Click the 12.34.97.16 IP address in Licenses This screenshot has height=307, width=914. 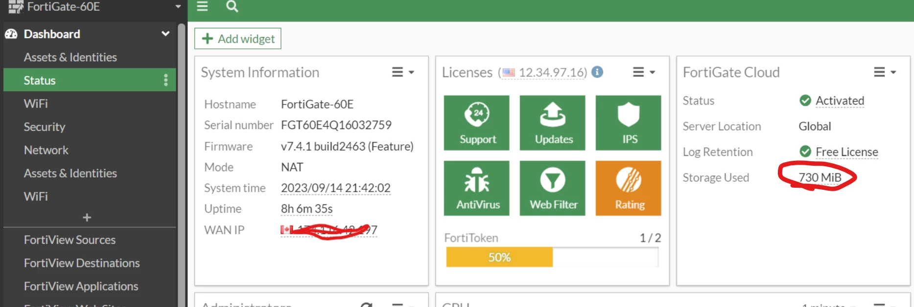(553, 72)
